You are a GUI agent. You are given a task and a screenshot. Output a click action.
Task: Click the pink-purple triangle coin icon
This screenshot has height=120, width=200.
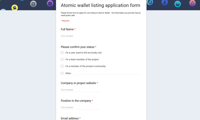(192, 3)
